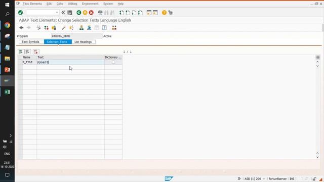Open Google Chrome from the taskbar
The image size is (324, 182).
pyautogui.click(x=7, y=25)
